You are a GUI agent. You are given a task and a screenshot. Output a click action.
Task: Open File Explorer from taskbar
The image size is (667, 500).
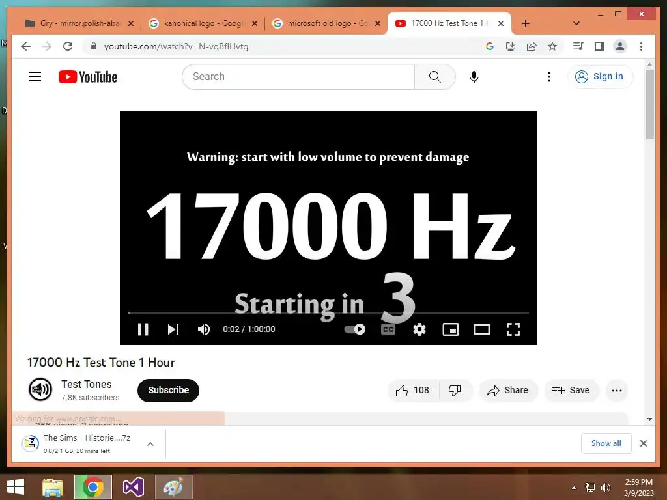(x=52, y=487)
